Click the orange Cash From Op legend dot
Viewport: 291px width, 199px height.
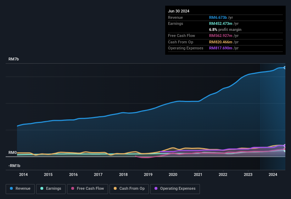(115, 188)
